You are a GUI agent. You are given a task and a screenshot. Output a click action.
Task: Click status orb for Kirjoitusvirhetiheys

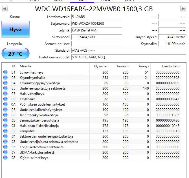click(x=5, y=158)
